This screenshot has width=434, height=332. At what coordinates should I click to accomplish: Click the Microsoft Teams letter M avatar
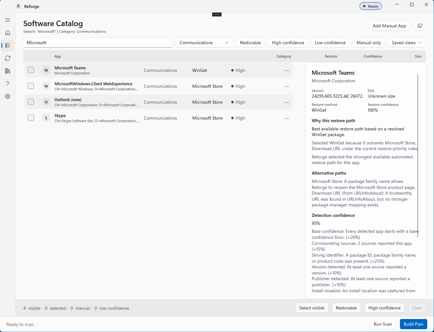click(46, 70)
